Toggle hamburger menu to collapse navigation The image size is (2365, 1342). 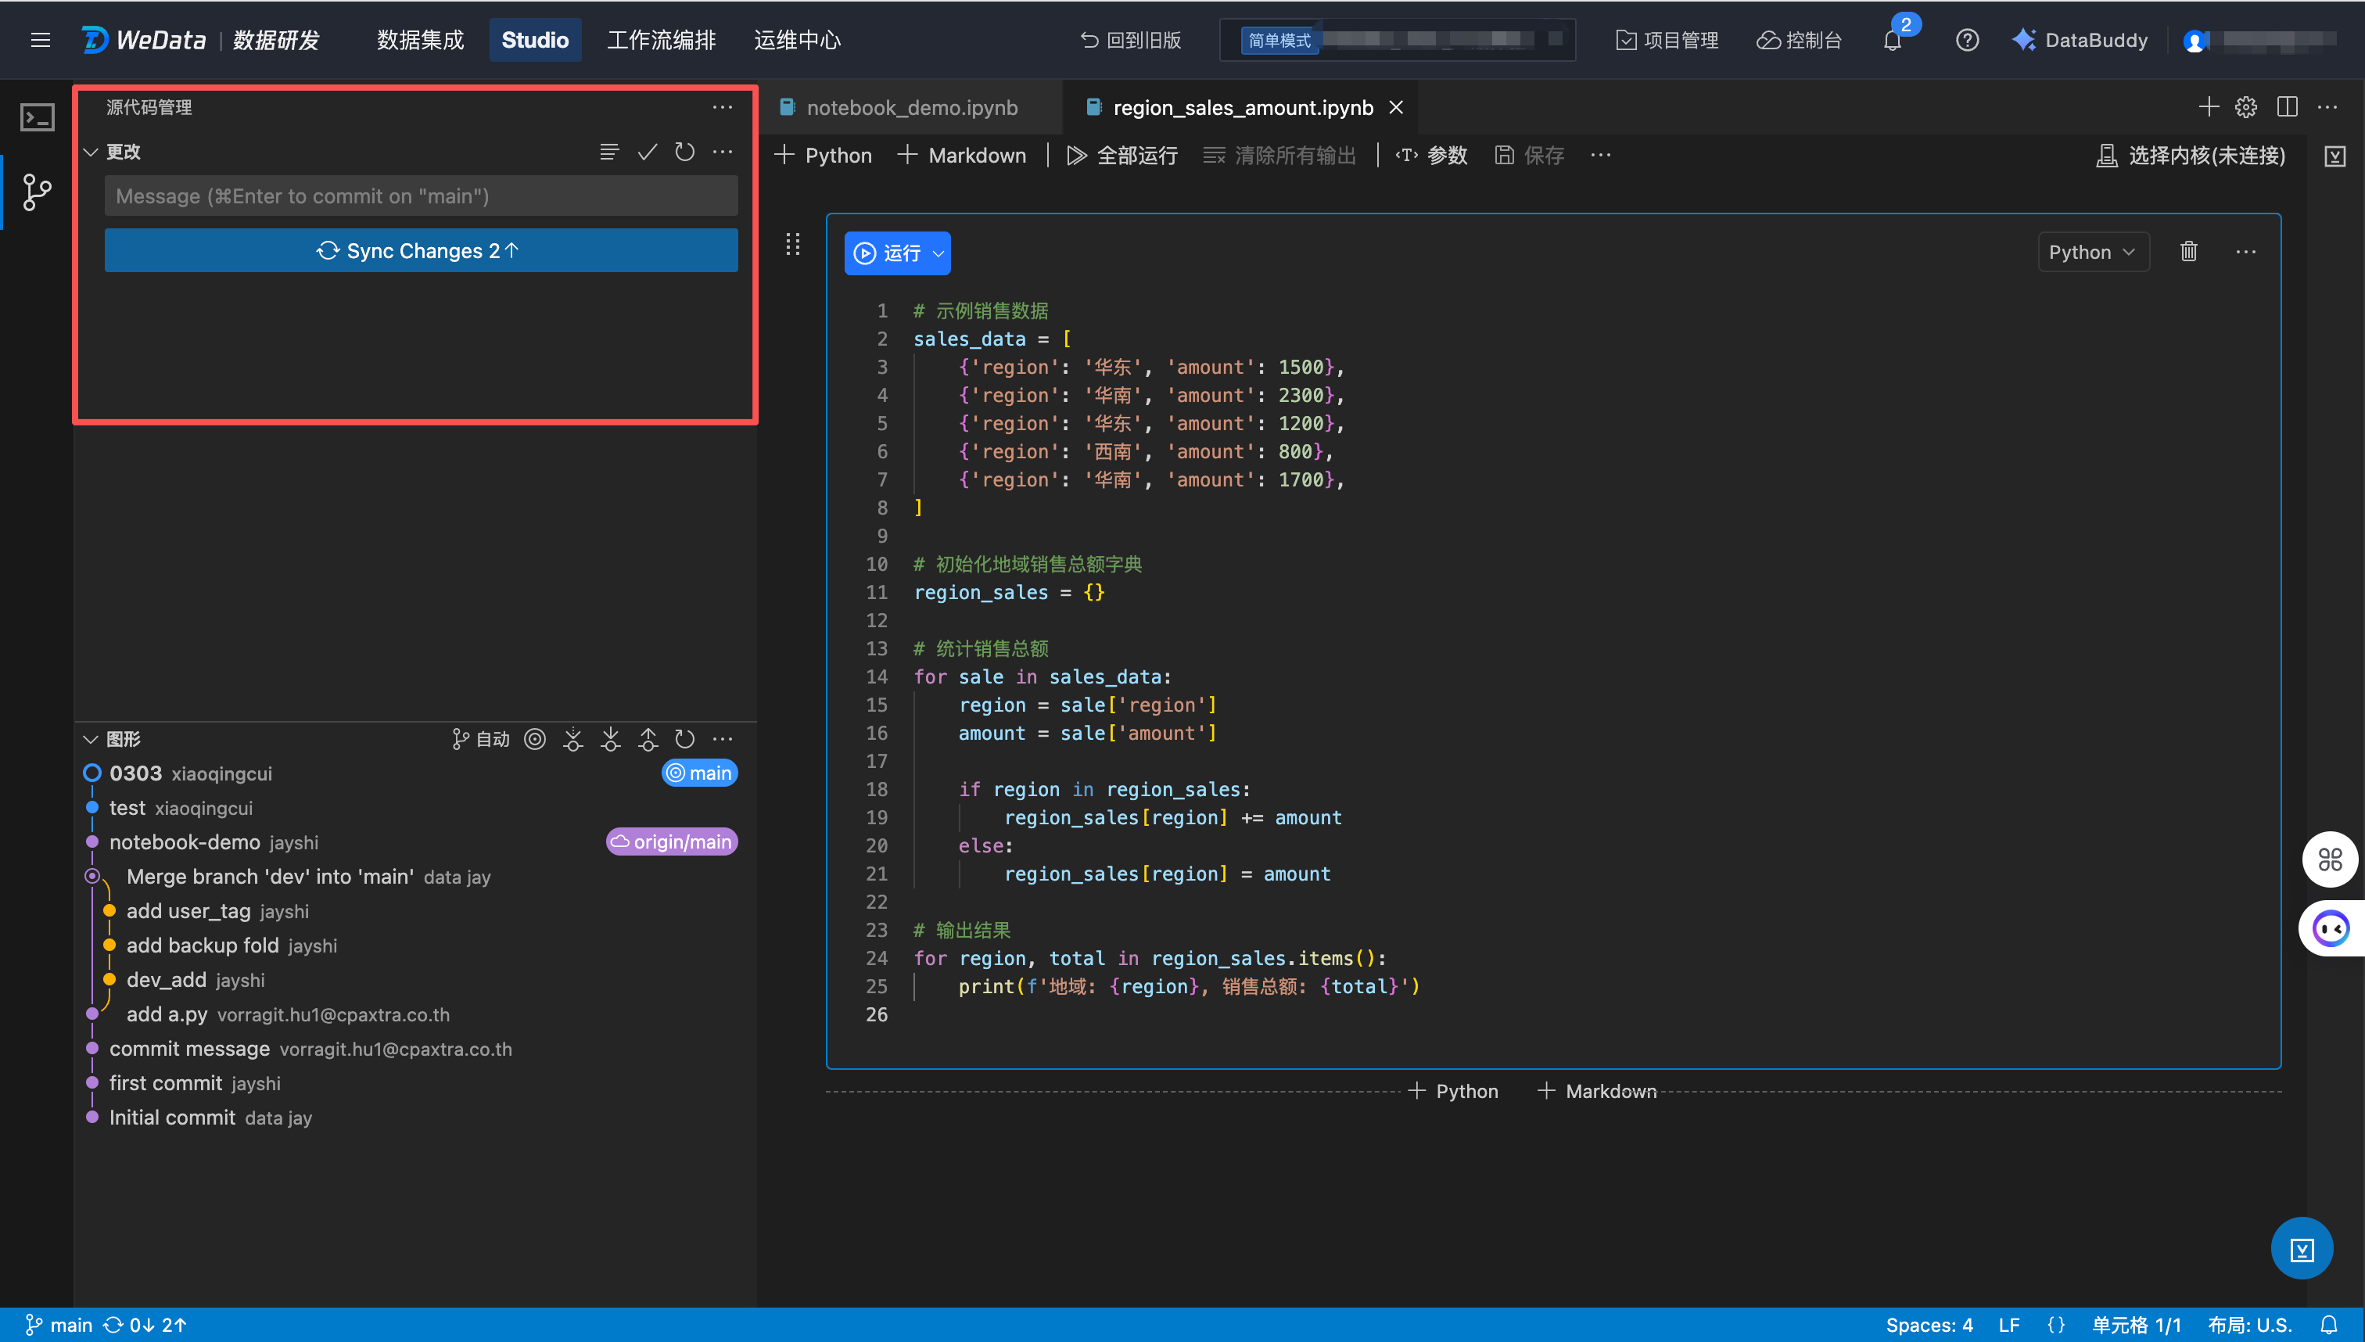(x=41, y=41)
